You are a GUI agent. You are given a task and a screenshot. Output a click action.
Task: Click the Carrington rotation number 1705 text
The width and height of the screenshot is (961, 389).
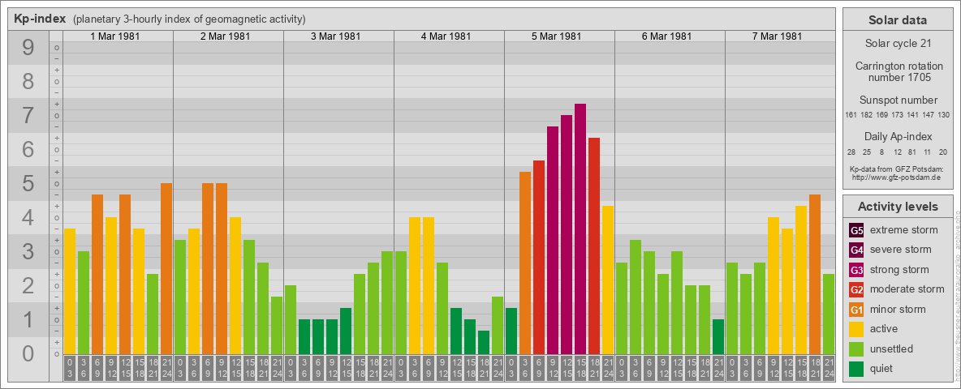(898, 71)
